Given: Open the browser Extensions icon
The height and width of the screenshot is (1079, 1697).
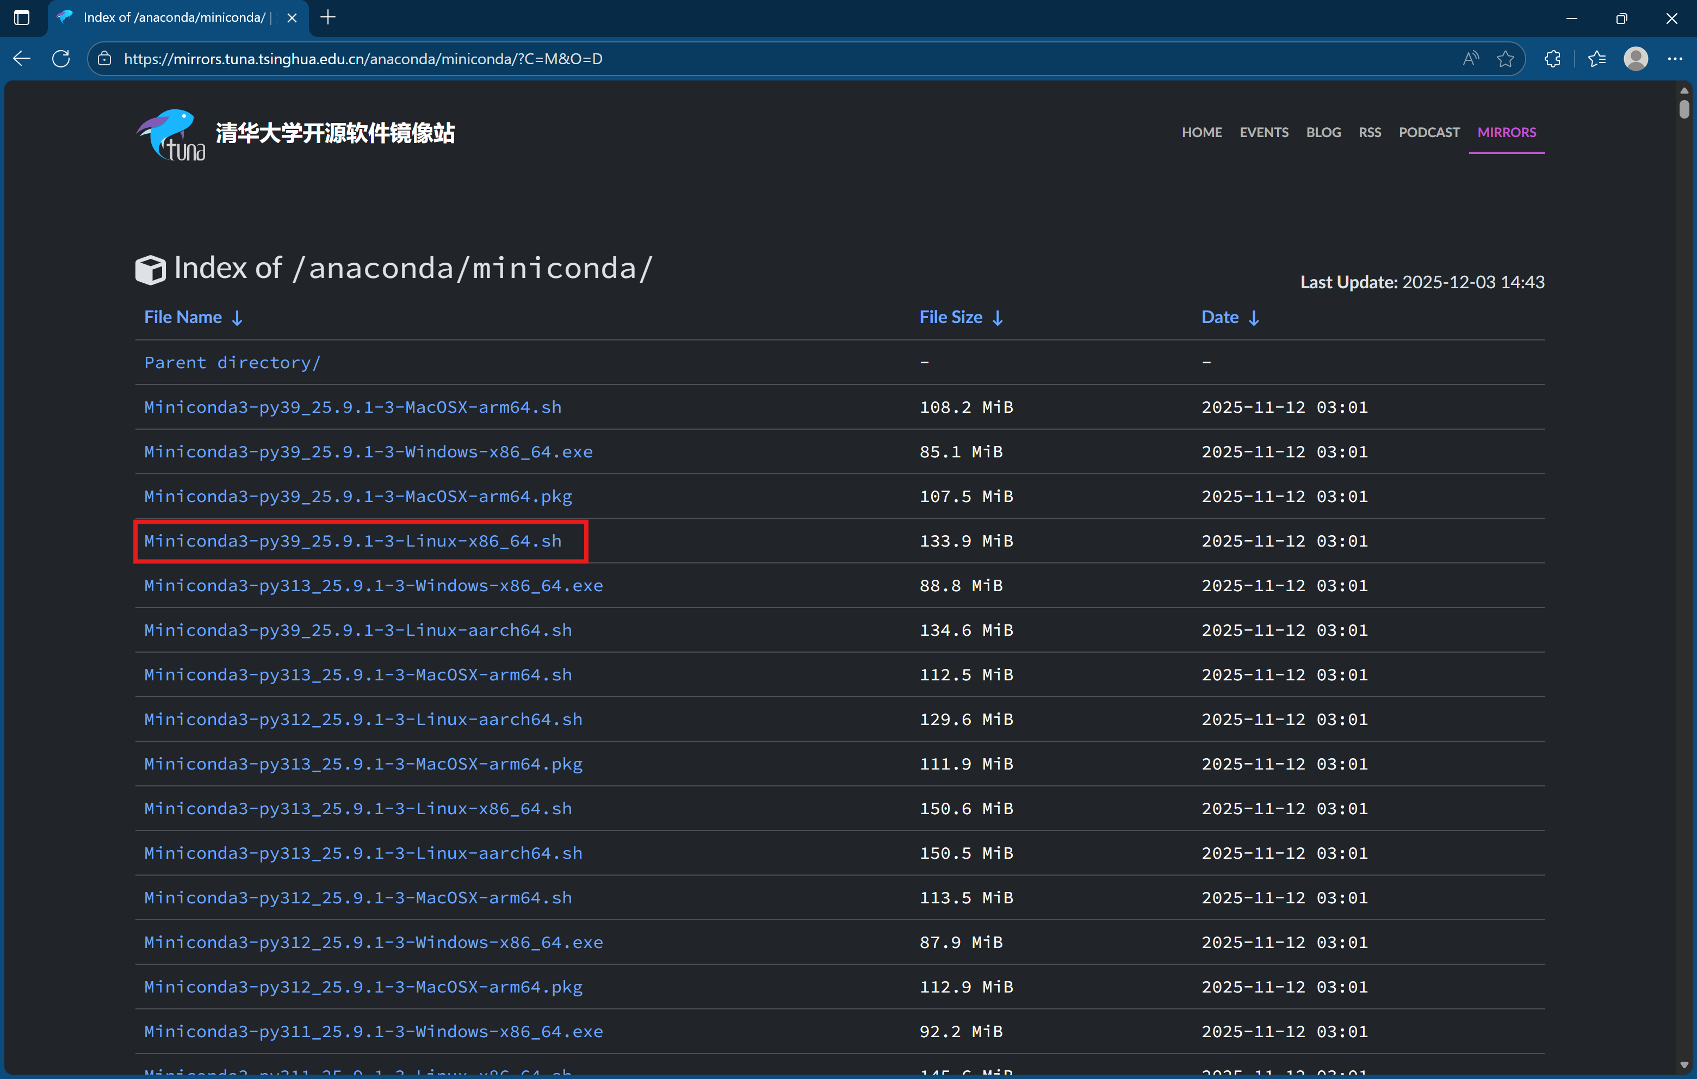Looking at the screenshot, I should (1552, 59).
